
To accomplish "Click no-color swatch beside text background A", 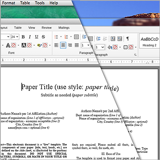I will [x=29, y=45].
